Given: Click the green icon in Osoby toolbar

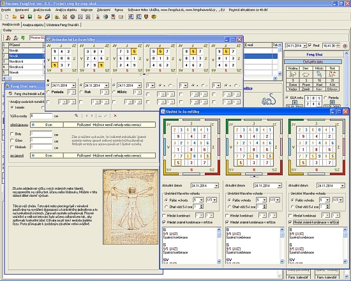Looking at the screenshot, I should coord(23,38).
